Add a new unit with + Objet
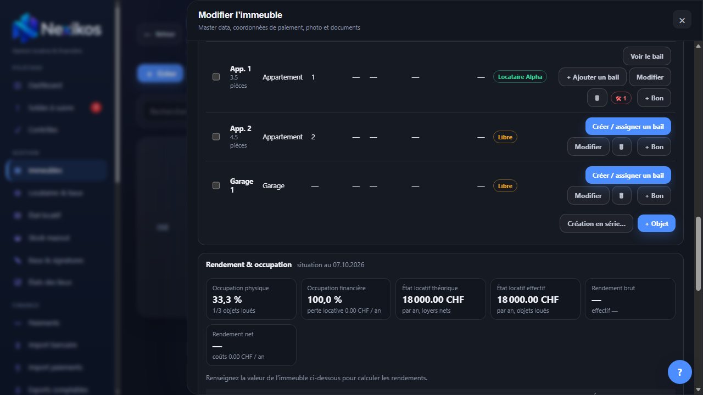Viewport: 703px width, 395px height. pos(656,223)
